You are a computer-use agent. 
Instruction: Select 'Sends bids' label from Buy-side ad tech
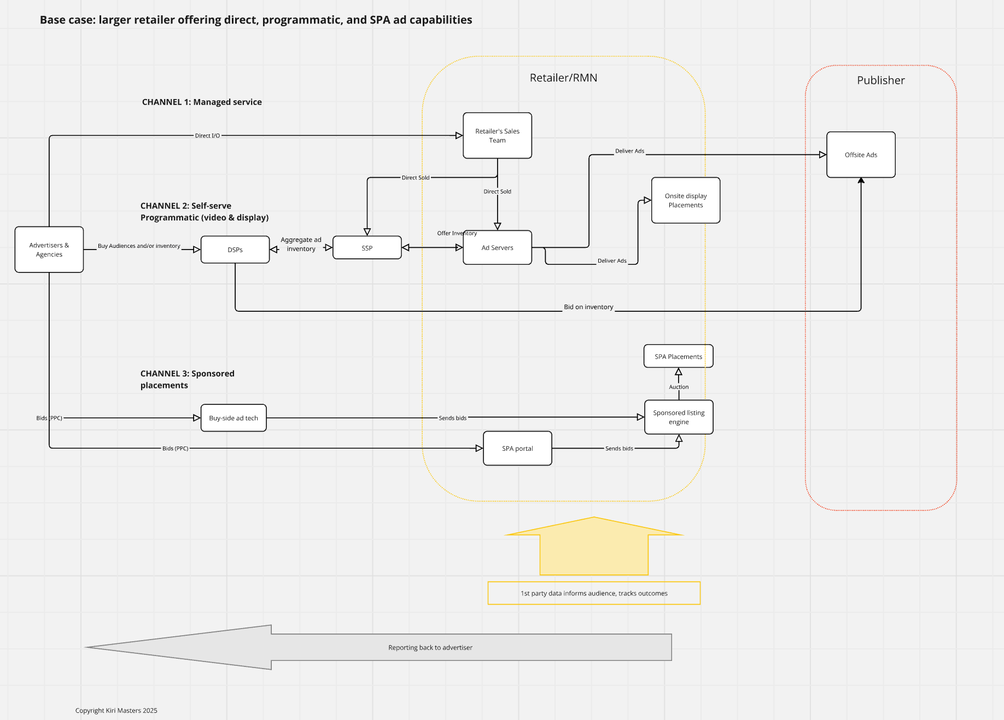click(x=452, y=418)
